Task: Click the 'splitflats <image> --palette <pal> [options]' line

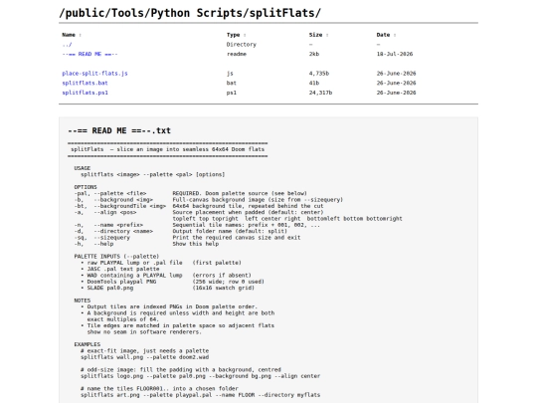Action: pos(153,174)
